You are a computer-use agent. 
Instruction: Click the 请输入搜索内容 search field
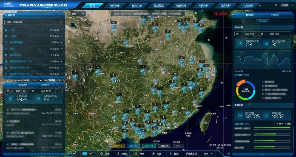coord(34,22)
